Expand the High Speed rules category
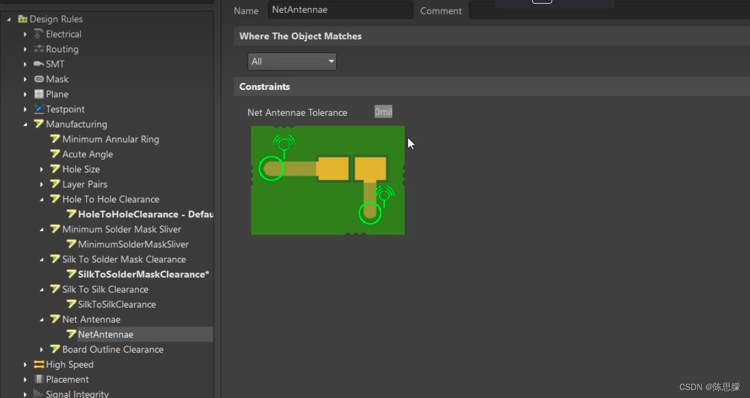This screenshot has width=750, height=398. [25, 364]
